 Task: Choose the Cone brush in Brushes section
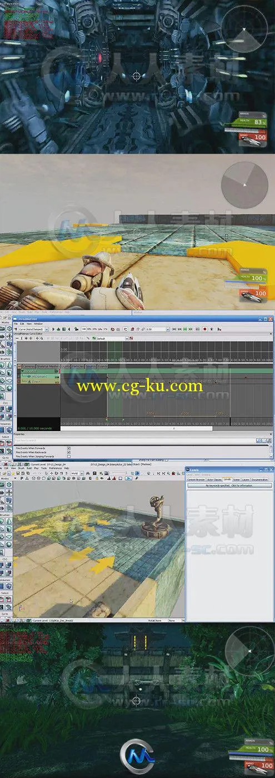[9, 521]
